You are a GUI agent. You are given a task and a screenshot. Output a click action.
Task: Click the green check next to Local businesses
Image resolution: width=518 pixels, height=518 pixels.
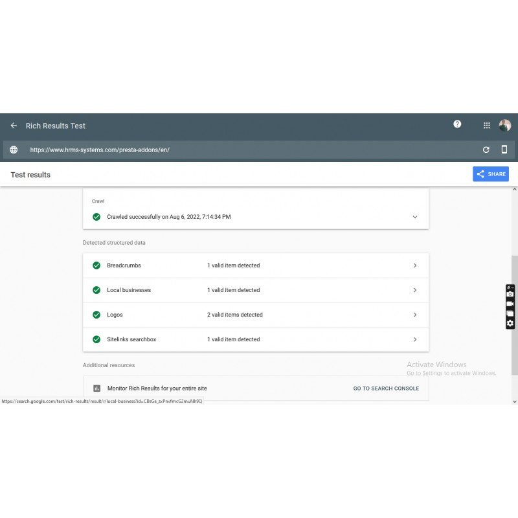tap(96, 290)
